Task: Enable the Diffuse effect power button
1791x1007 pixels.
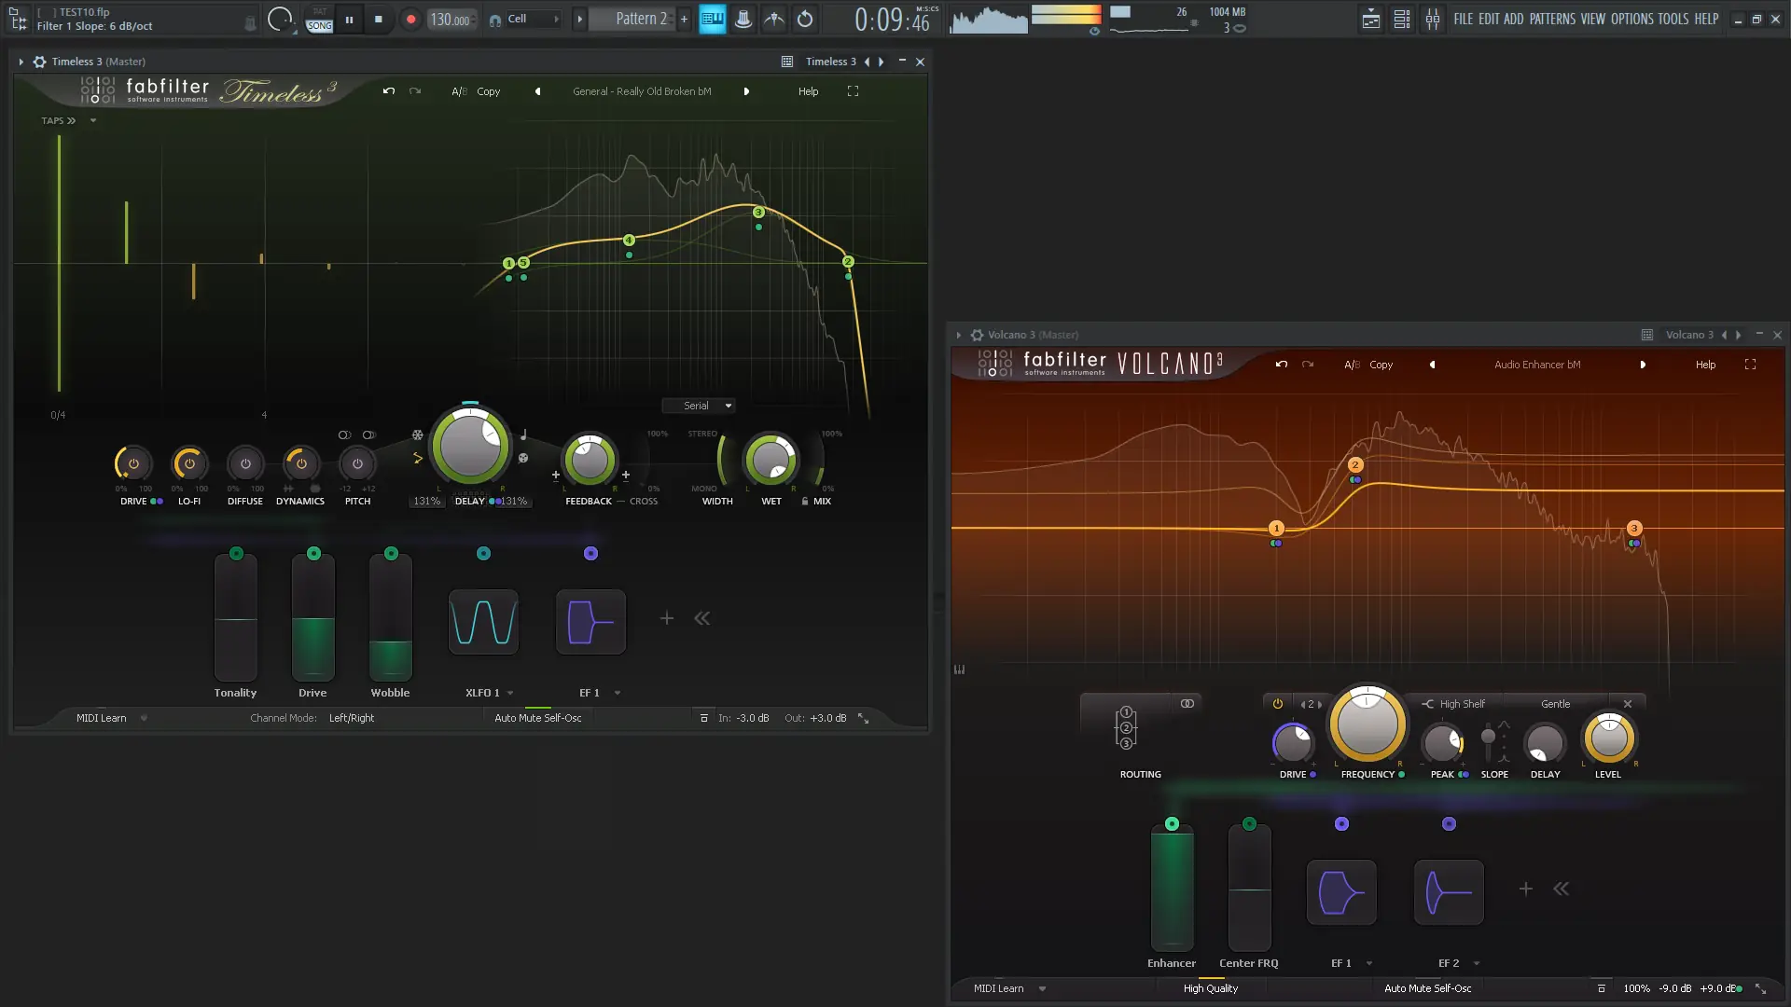Action: coord(245,463)
